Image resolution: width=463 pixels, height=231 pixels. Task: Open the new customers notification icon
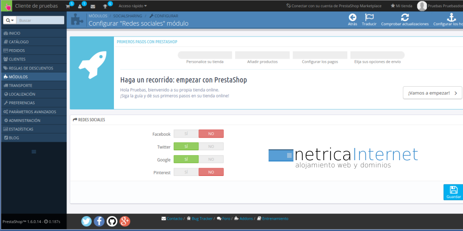click(80, 6)
